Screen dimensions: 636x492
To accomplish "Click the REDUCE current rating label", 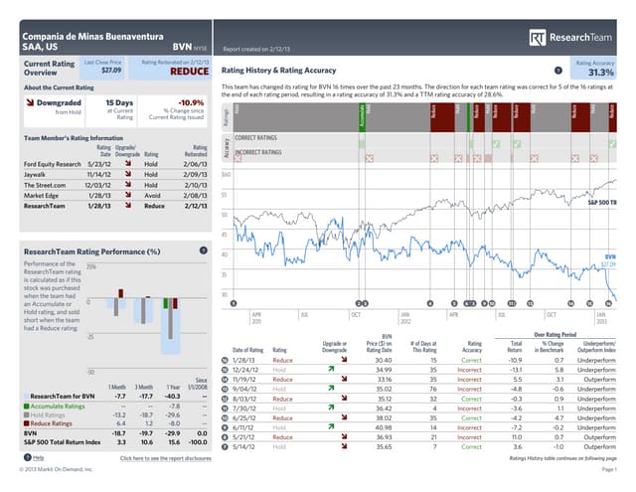I will [190, 72].
